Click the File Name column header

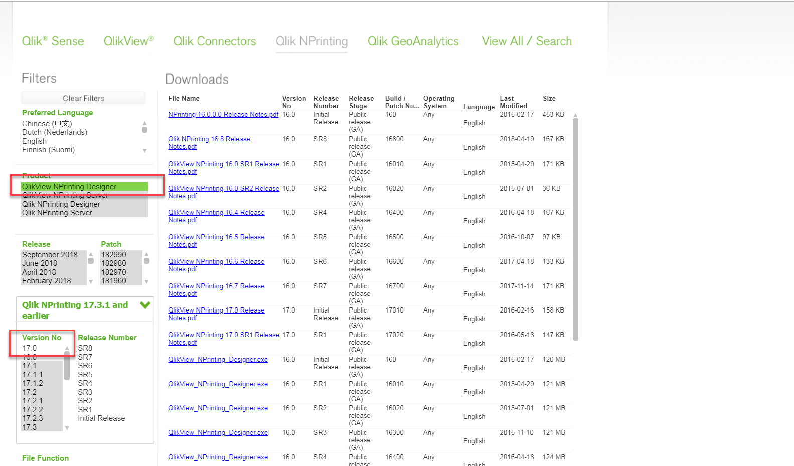click(x=184, y=99)
